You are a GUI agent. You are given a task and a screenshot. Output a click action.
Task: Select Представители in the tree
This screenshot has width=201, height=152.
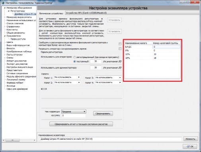[14, 70]
